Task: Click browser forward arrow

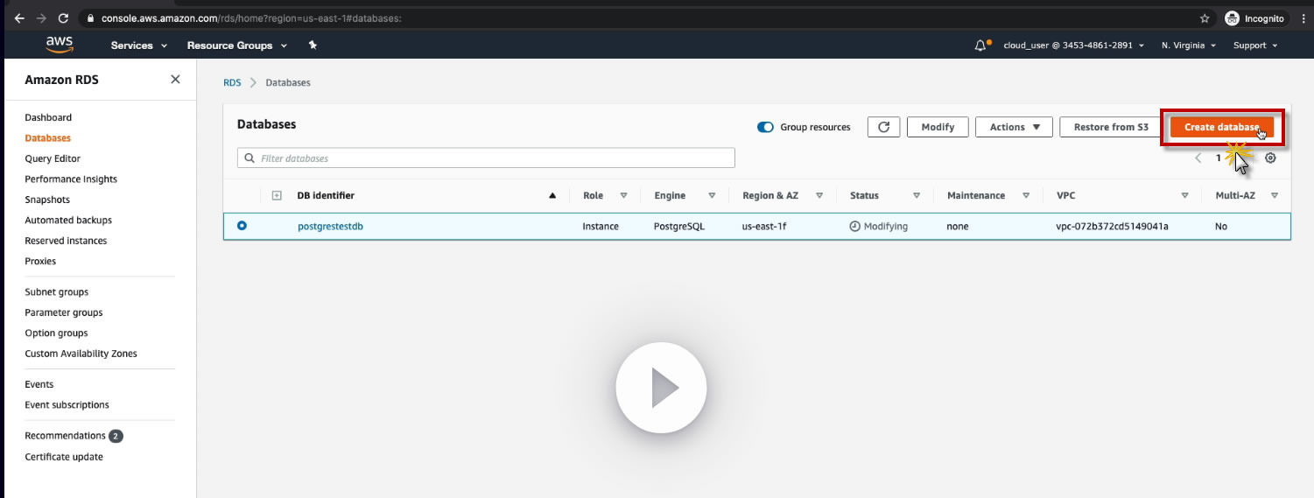Action: tap(41, 18)
